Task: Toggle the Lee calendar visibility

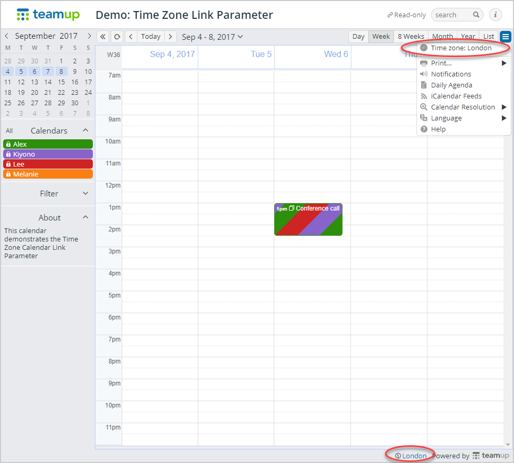Action: pos(48,164)
